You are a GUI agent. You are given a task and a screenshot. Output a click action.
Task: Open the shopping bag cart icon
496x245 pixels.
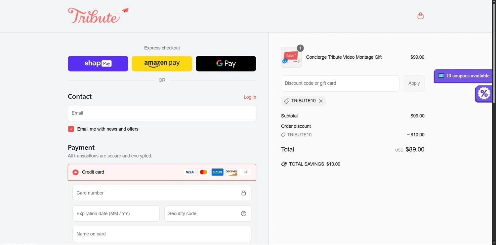click(420, 16)
